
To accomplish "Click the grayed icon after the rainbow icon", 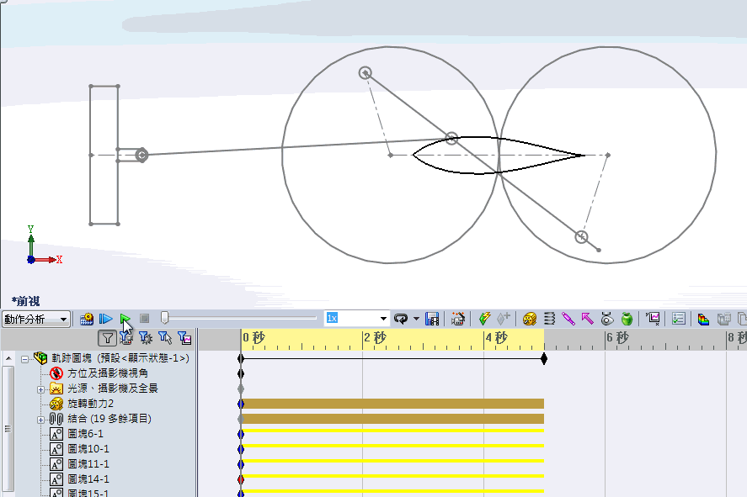I will tap(724, 319).
